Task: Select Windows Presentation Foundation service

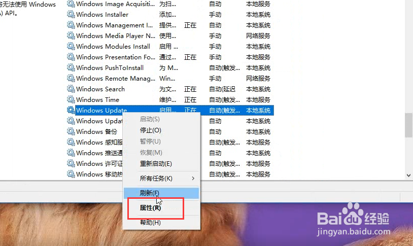Action: (115, 57)
